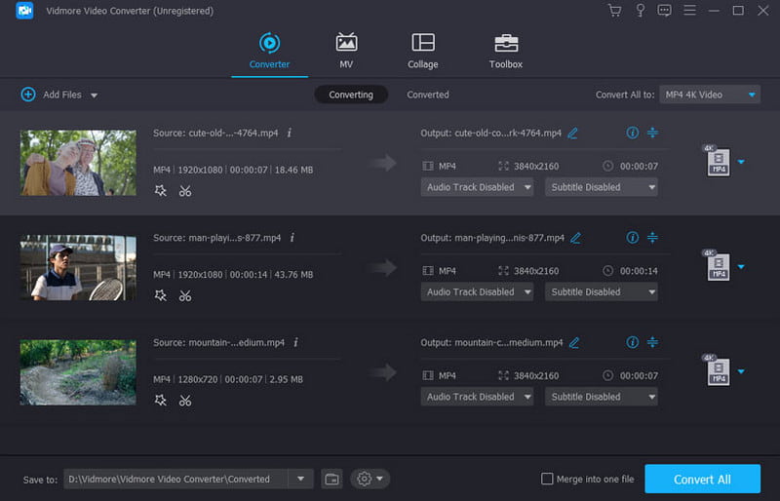Click the feedback chat icon in title bar
This screenshot has width=780, height=501.
tap(665, 11)
